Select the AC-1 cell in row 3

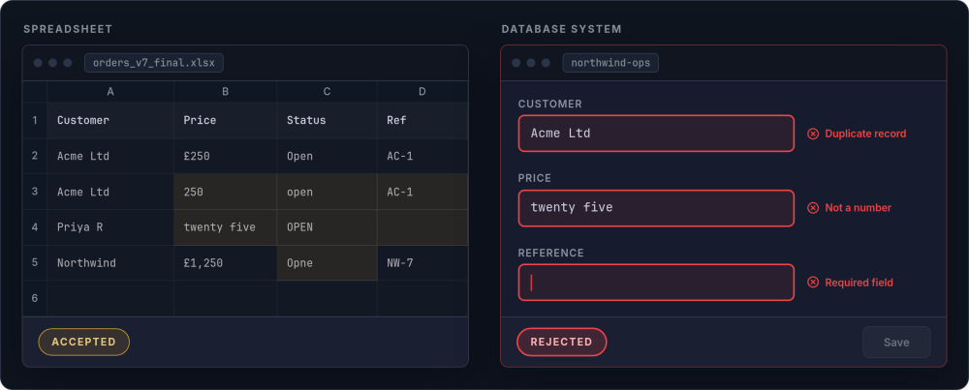422,192
